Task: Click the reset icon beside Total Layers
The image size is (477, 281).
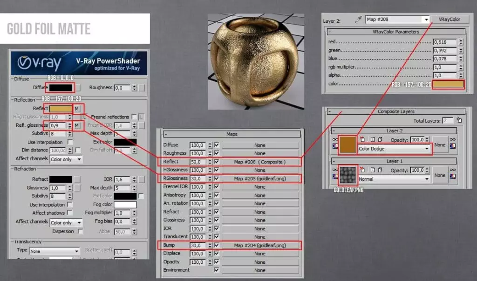Action: 459,121
